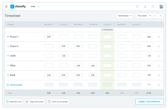The height and width of the screenshot is (110, 168).
Task: Edit ACME Tuesday 1:00 field
Action: [x=64, y=56]
